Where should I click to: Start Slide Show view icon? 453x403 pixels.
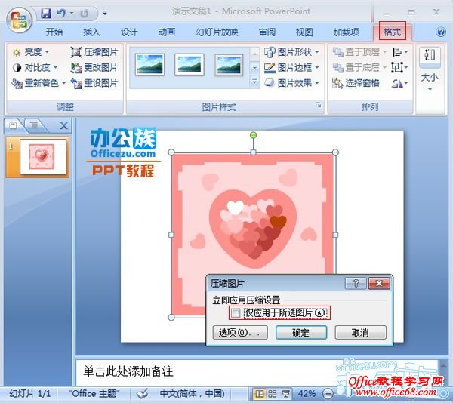[x=285, y=394]
